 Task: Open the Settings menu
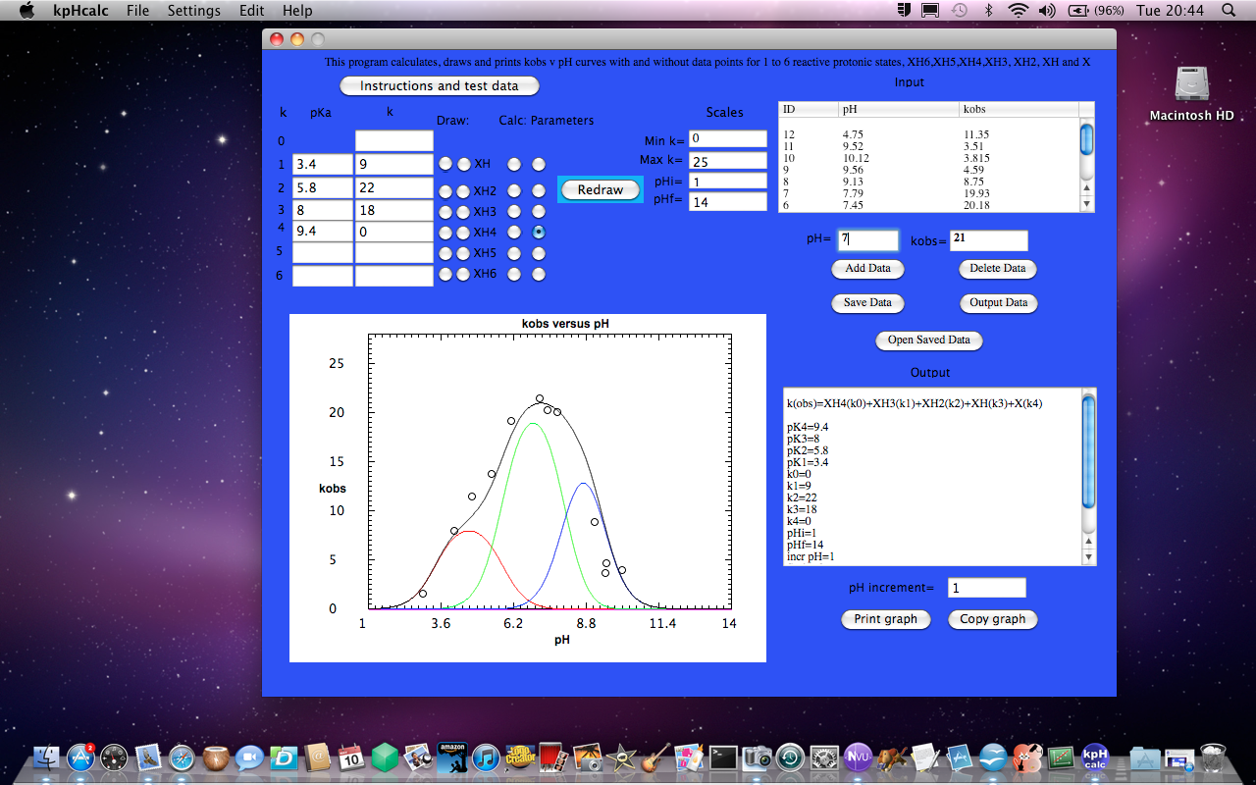coord(193,11)
